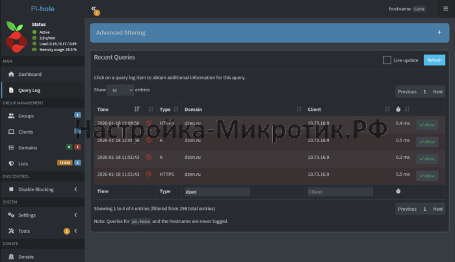
Task: Sort by reply time sort icon
Action: point(407,109)
